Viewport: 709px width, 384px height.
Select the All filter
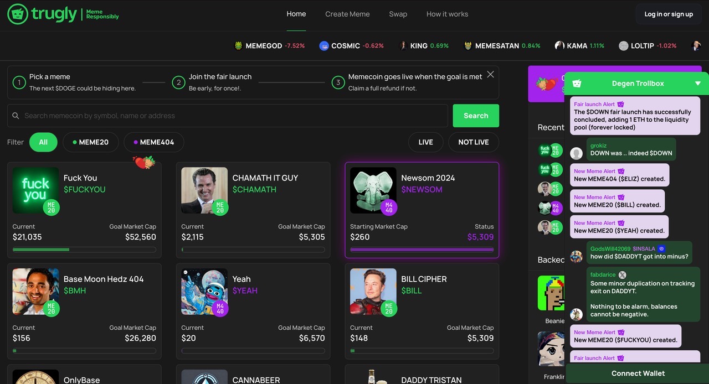tap(43, 142)
